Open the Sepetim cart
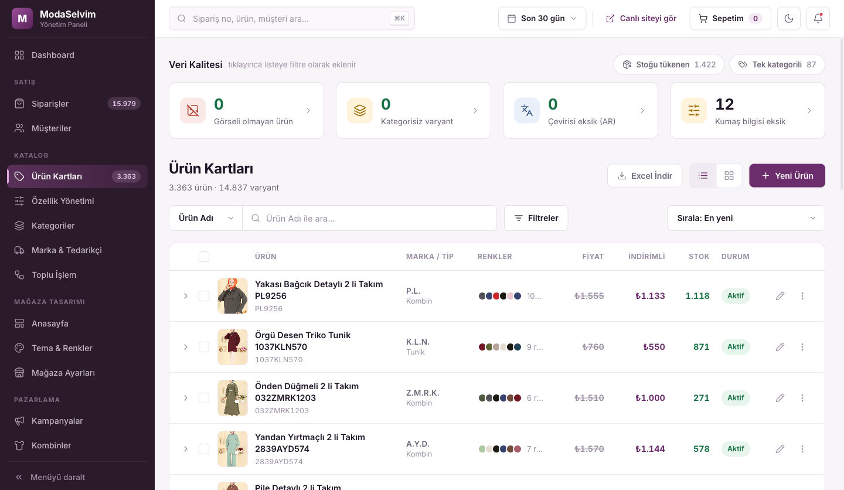 730,19
